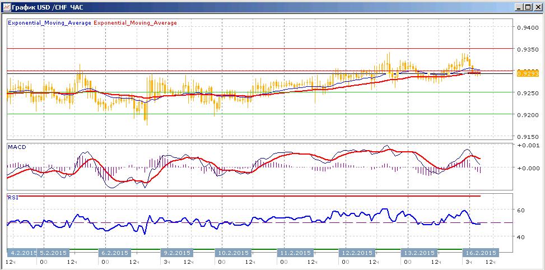The image size is (545, 270).
Task: Click the График USD/CHF ЧАС title text
Action: tap(47, 7)
